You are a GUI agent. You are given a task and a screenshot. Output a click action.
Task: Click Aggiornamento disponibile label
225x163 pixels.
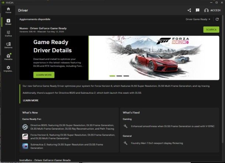[35, 19]
